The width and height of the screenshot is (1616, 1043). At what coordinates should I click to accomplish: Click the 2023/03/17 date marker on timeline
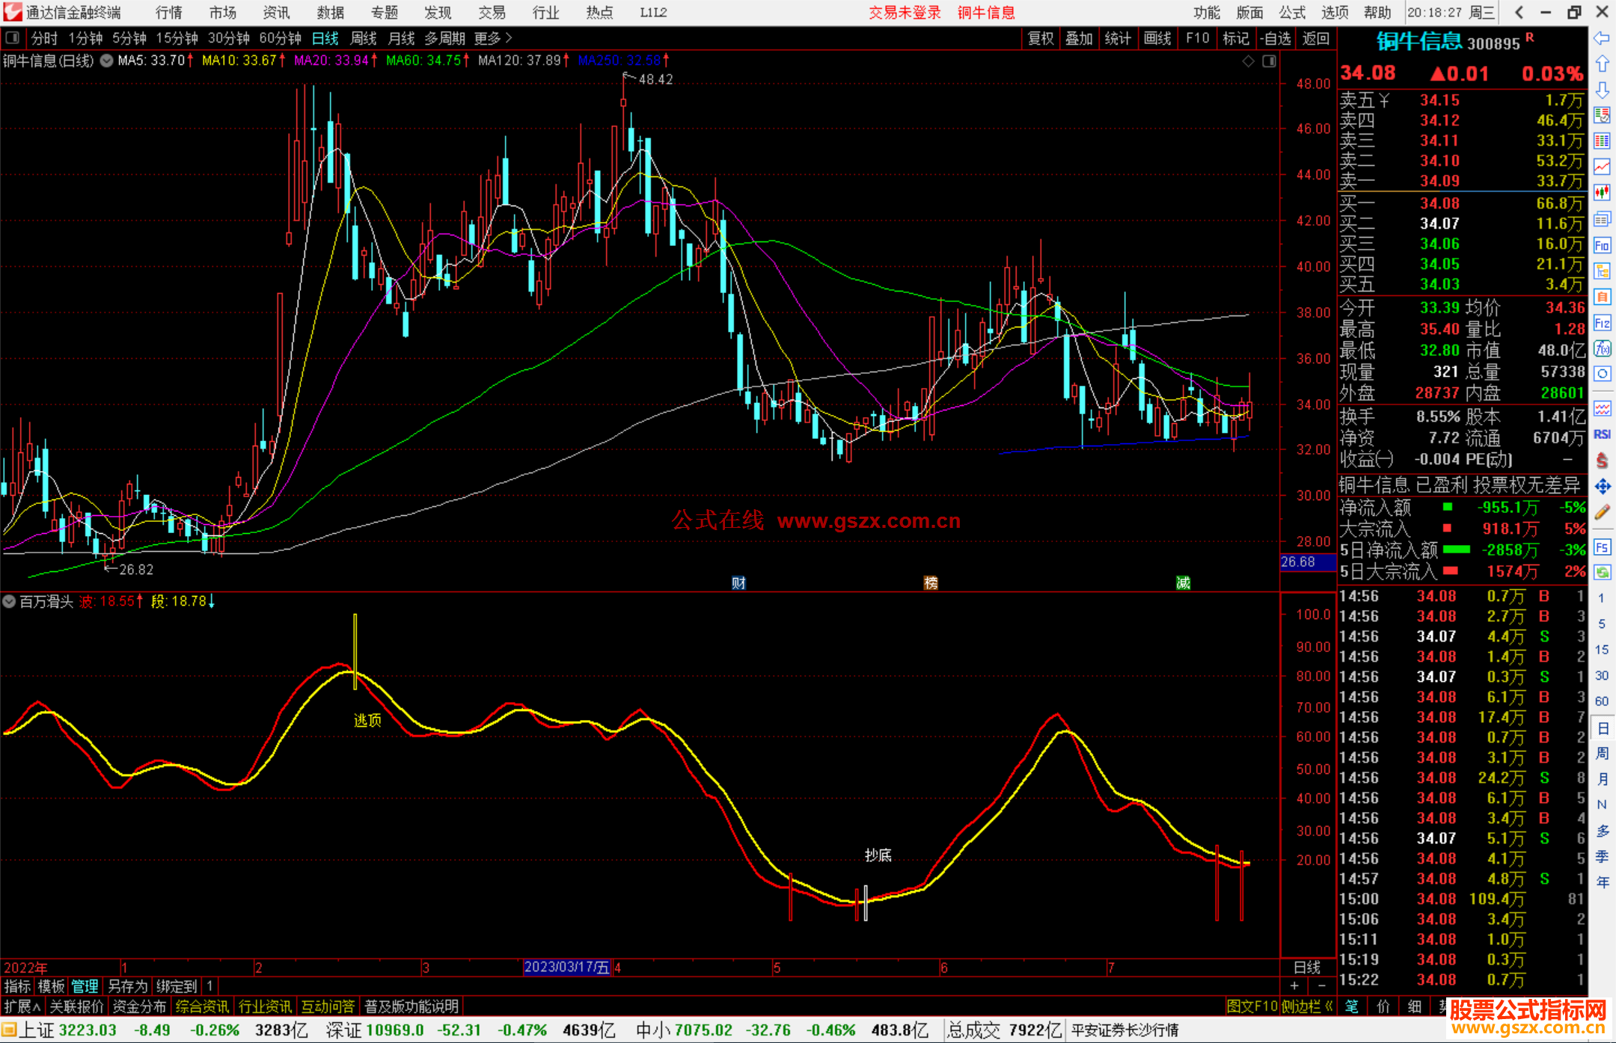coord(566,967)
